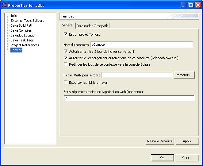Click the 'Nom du contexte' text field
Viewport: 203px width, 166px height.
142,45
